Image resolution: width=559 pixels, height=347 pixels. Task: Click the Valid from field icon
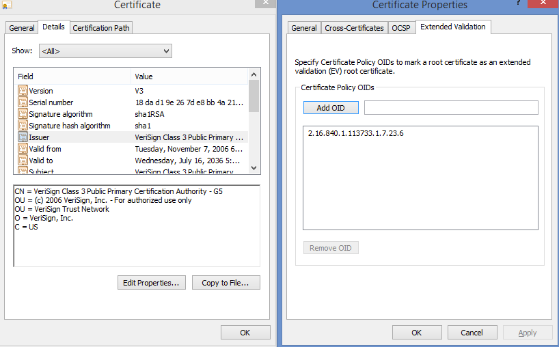click(x=23, y=149)
